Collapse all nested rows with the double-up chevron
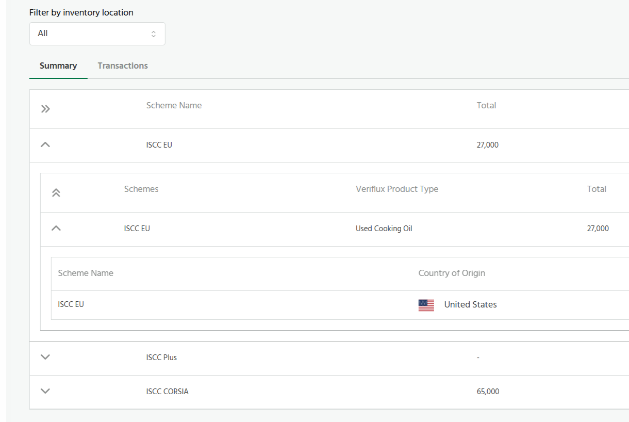The height and width of the screenshot is (422, 629). [x=56, y=192]
